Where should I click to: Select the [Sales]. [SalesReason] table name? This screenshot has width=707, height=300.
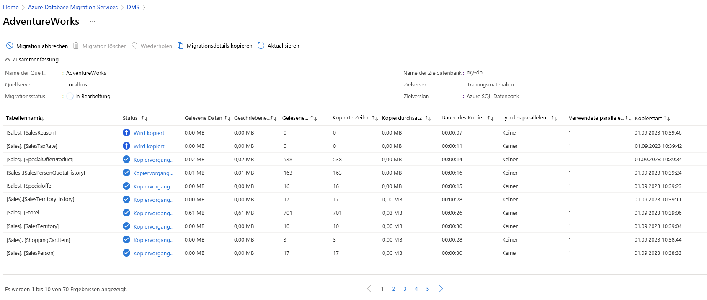tap(31, 133)
